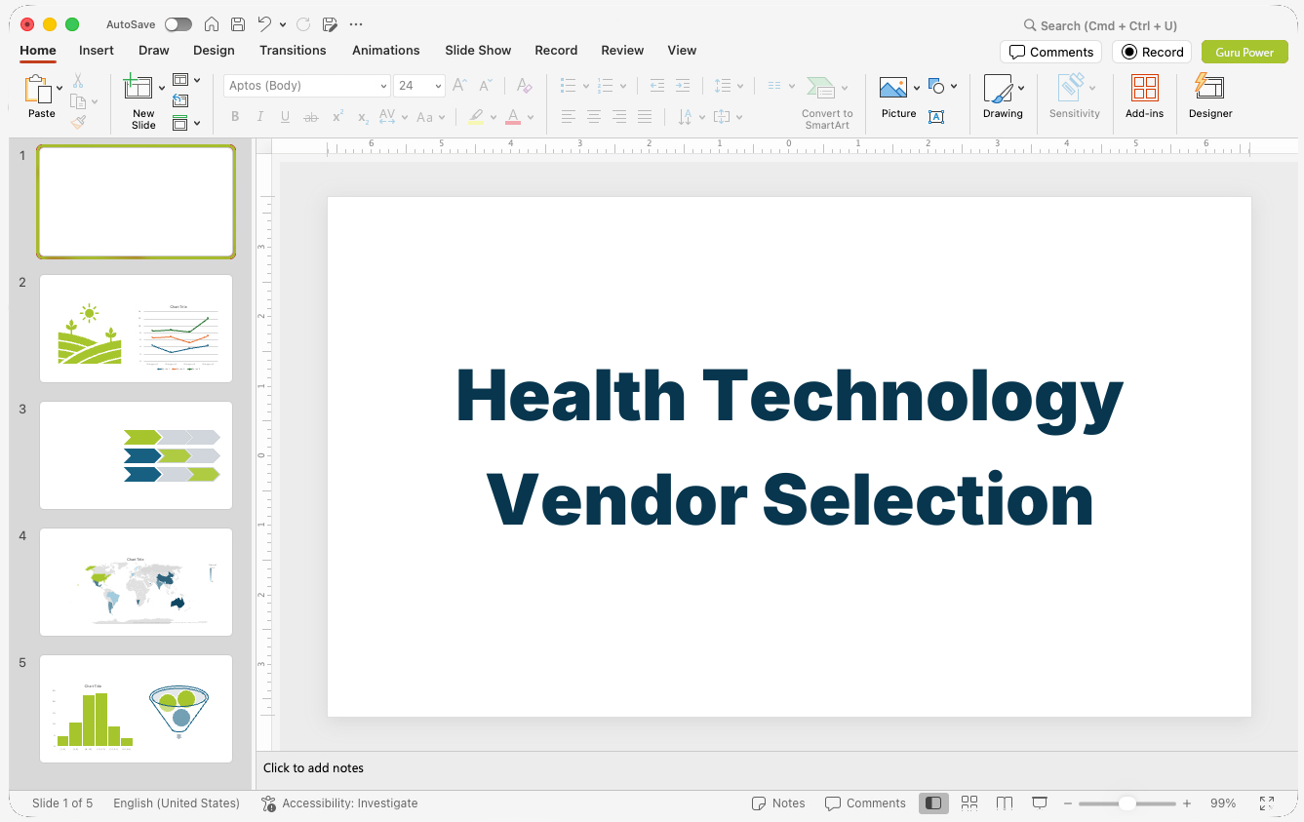Click the Redo icon in title bar
The height and width of the screenshot is (822, 1304).
pos(303,24)
